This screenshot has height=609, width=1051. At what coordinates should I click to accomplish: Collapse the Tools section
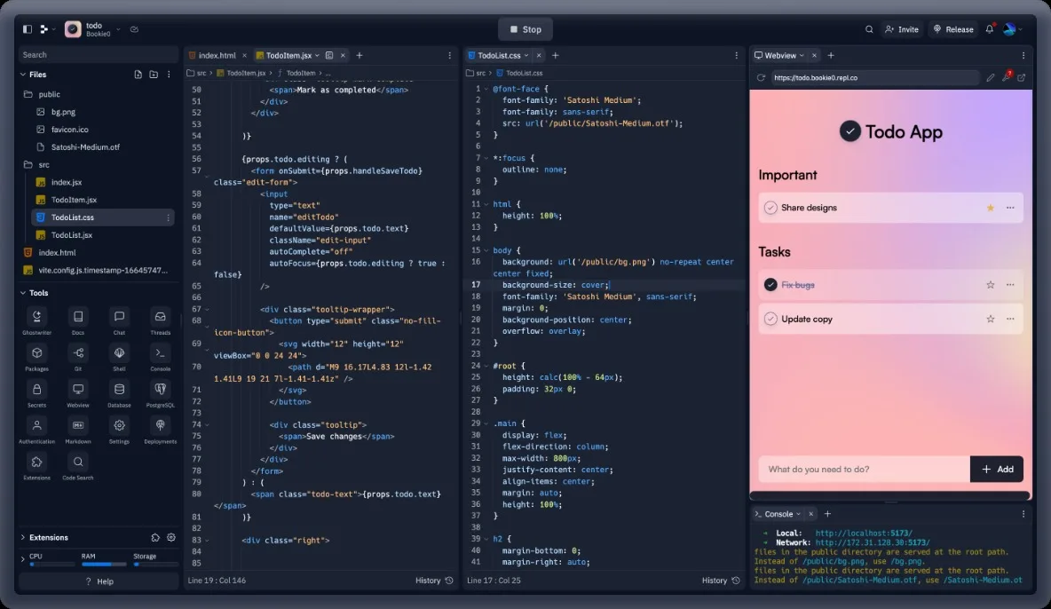click(x=23, y=293)
